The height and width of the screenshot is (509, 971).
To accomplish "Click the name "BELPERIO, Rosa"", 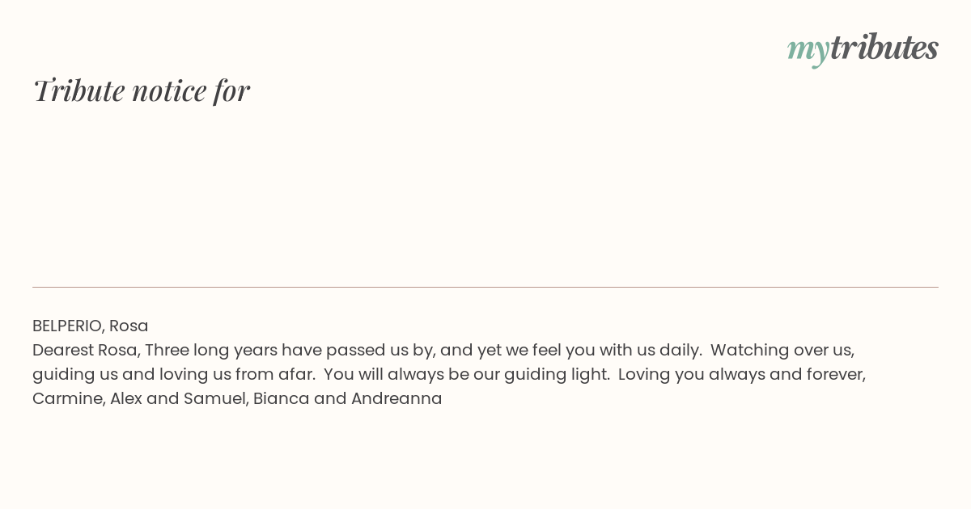I will 91,326.
